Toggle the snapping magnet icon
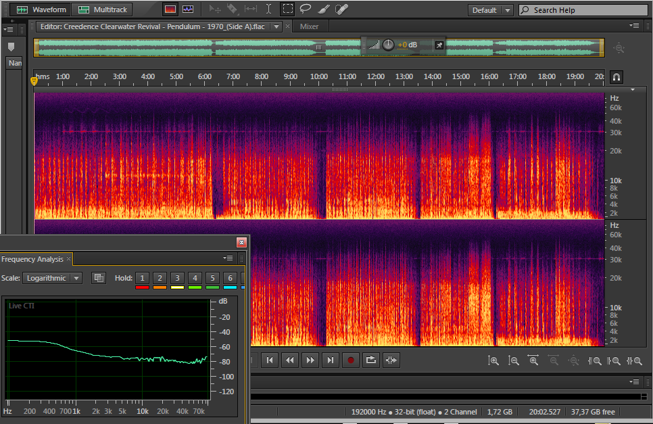Viewport: 653px width, 424px height. point(616,77)
